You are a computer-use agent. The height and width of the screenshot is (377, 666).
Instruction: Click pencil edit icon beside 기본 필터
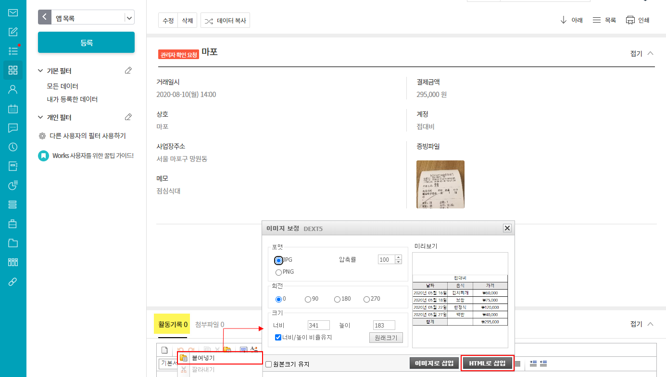coord(128,71)
